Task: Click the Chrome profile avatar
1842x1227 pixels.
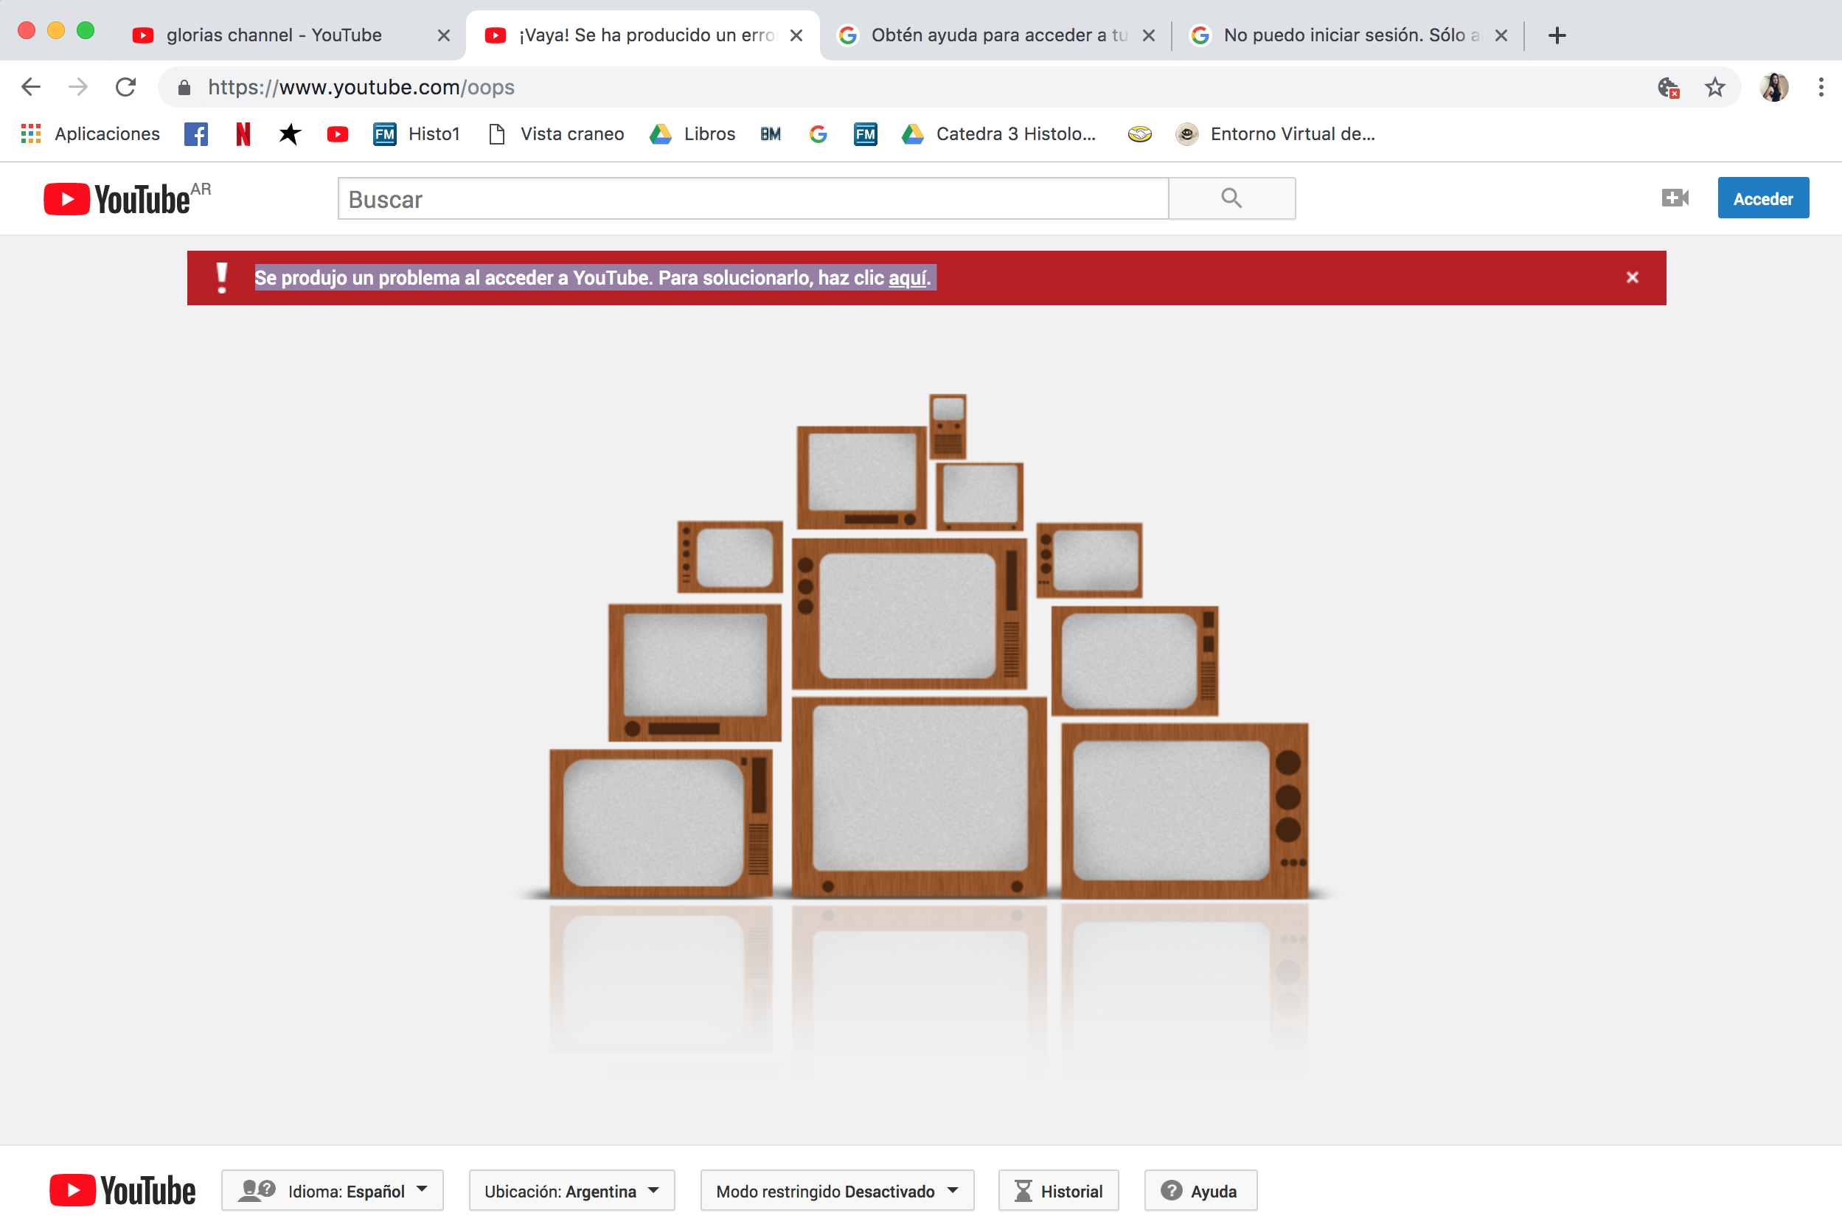Action: tap(1774, 87)
